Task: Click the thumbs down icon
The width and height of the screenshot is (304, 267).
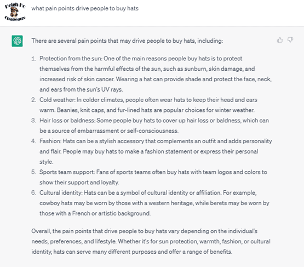Action: click(290, 40)
